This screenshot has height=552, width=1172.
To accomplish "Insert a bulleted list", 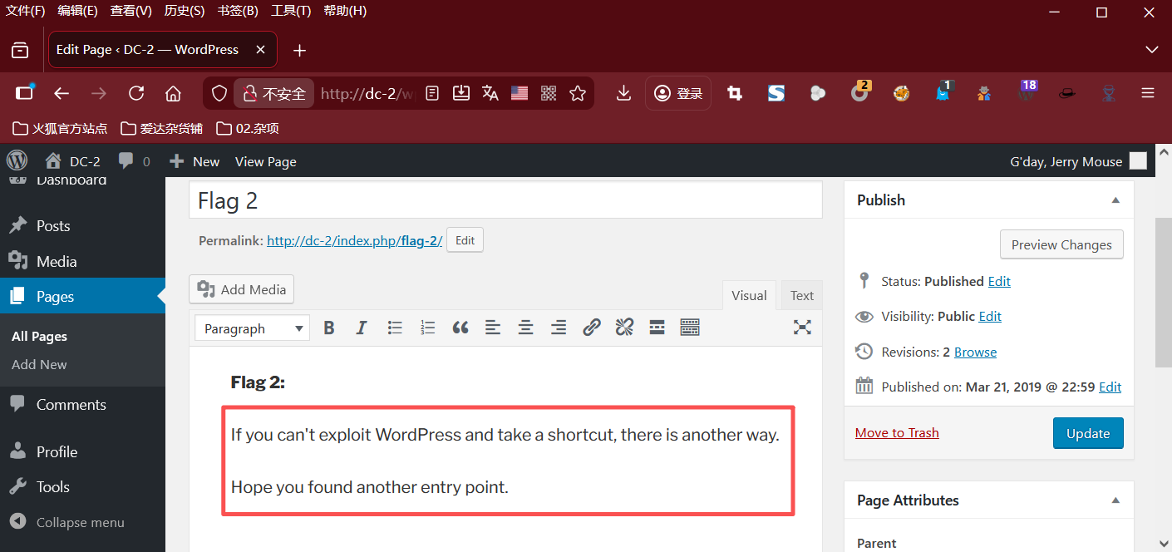I will pyautogui.click(x=395, y=328).
